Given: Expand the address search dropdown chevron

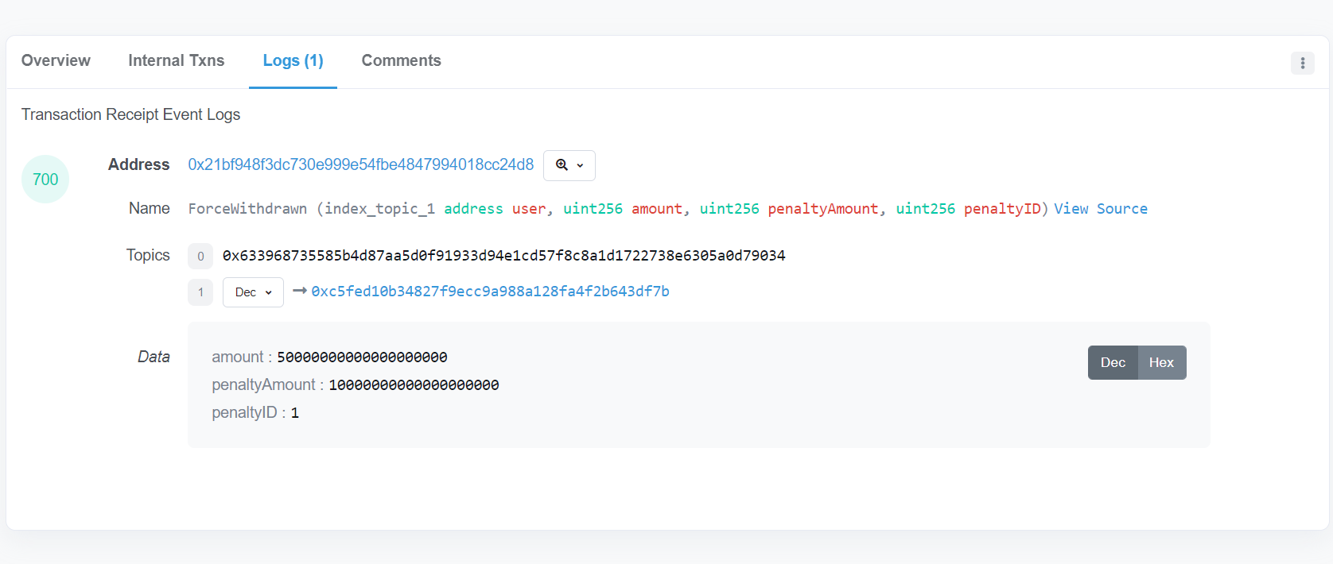Looking at the screenshot, I should 580,165.
